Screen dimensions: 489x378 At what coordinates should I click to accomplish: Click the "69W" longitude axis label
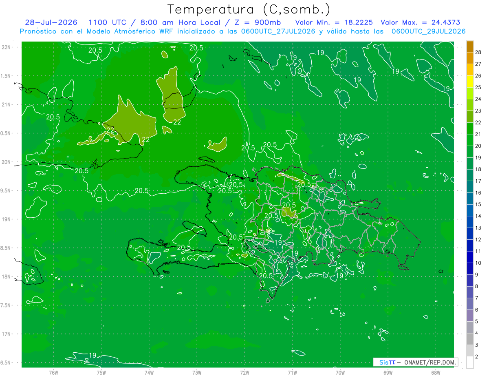(388, 373)
